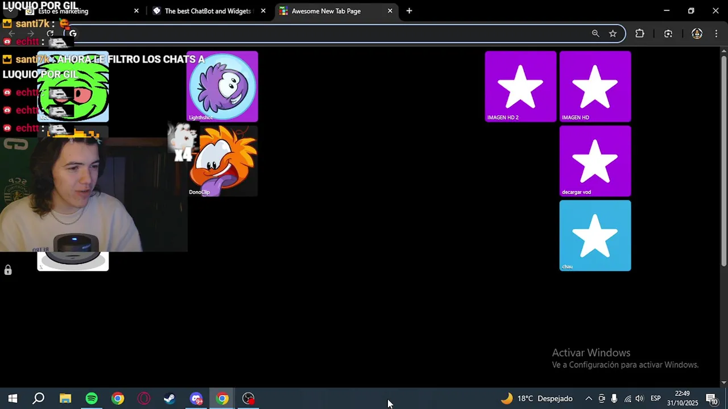Select the Awesome New Tab Page tab
The height and width of the screenshot is (409, 728).
(x=337, y=11)
